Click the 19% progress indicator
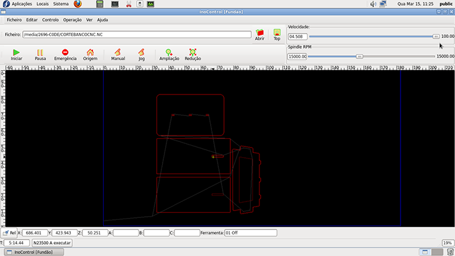The height and width of the screenshot is (256, 455). coord(447,243)
